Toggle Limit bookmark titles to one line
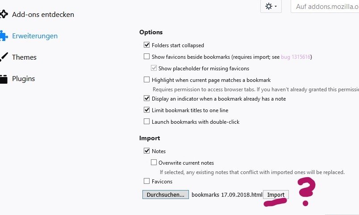This screenshot has height=215, width=359. coord(147,110)
